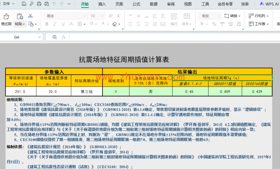The height and width of the screenshot is (169, 280).
Task: Open the 效率 tab
Action: tap(245, 4)
